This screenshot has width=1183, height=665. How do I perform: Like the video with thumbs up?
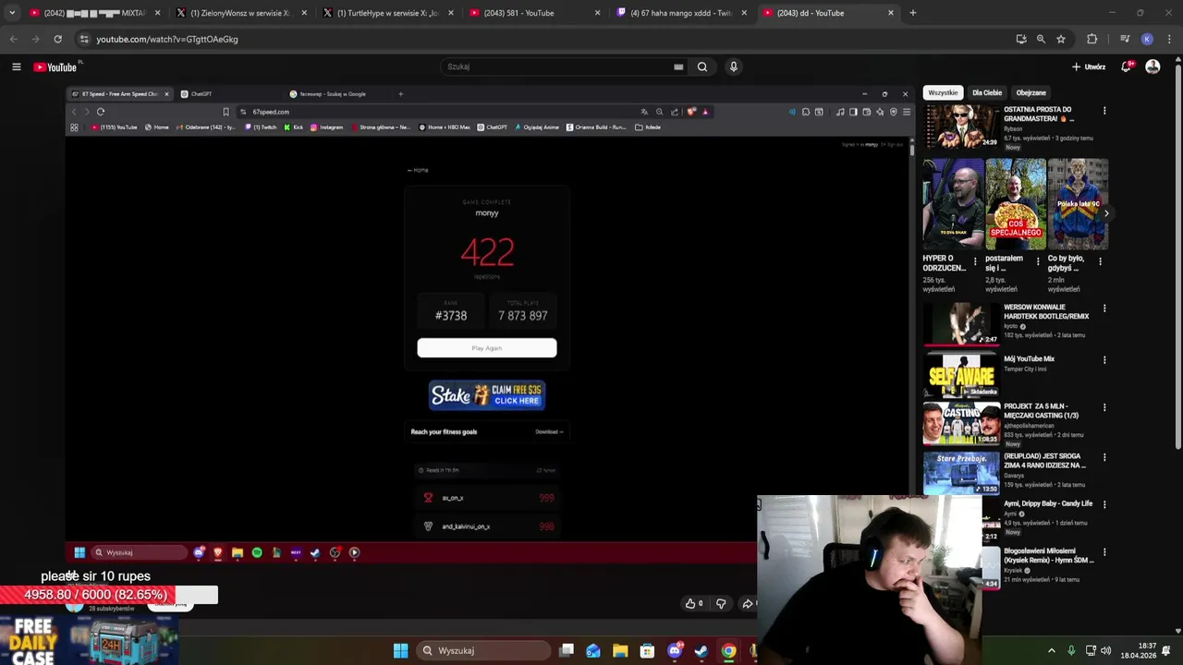(x=693, y=603)
